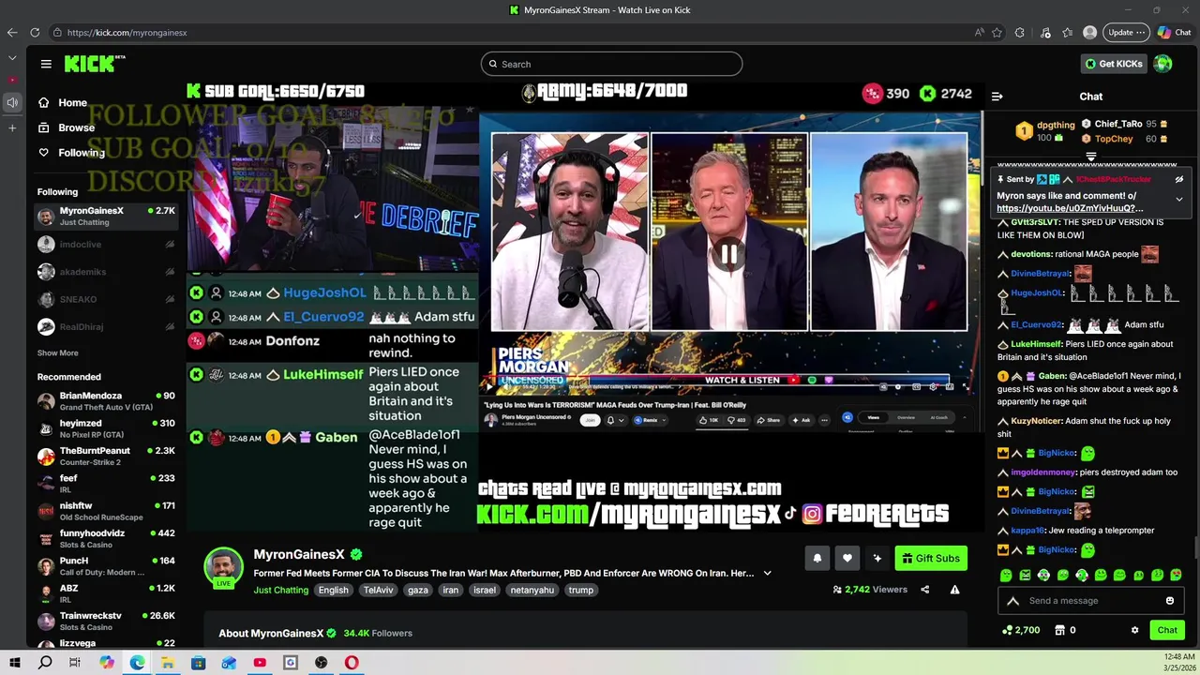Screen dimensions: 1200x675
Task: Open the Copilot Chat button in browser
Action: pos(1174,32)
